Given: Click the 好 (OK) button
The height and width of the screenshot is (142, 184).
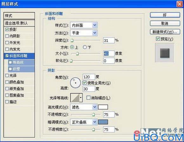Looking at the screenshot, I should [x=165, y=15].
